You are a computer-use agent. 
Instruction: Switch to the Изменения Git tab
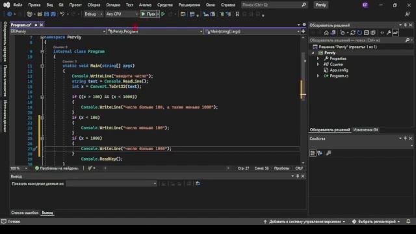pos(365,130)
